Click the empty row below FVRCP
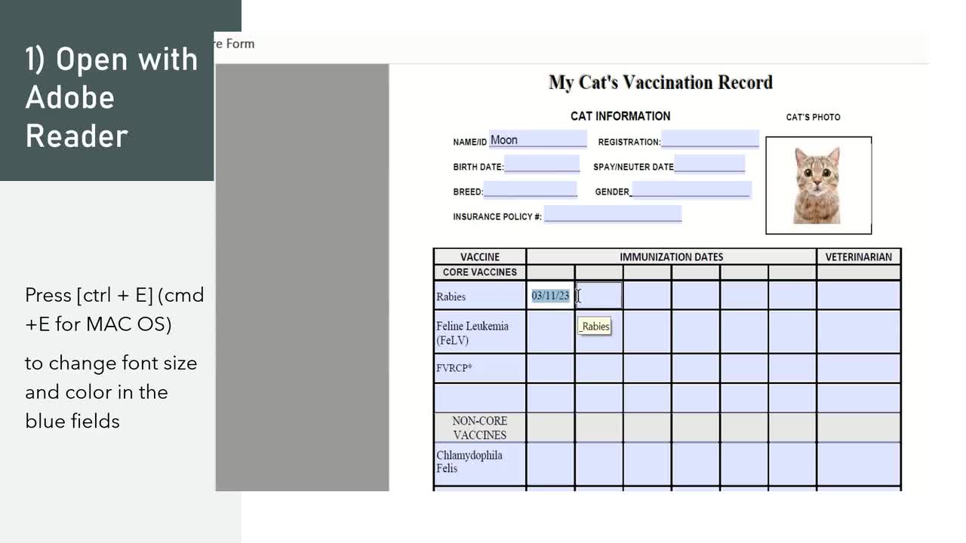966x543 pixels. coord(549,397)
